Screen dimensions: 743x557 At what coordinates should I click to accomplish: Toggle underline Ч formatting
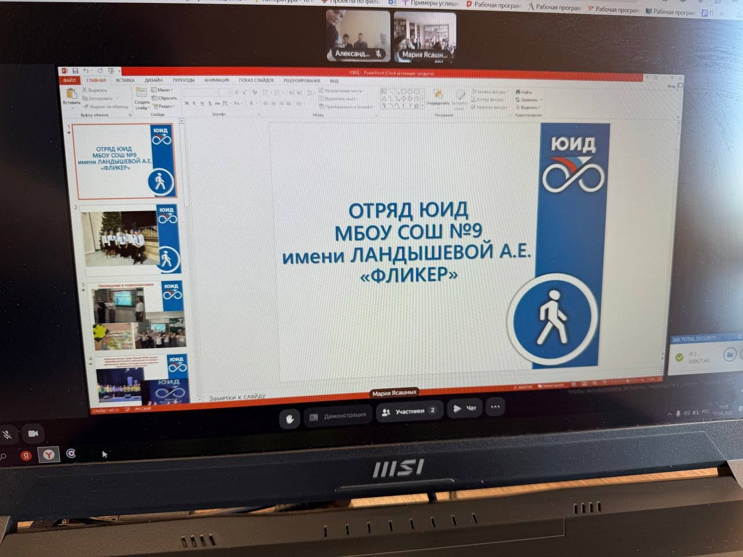click(x=202, y=103)
